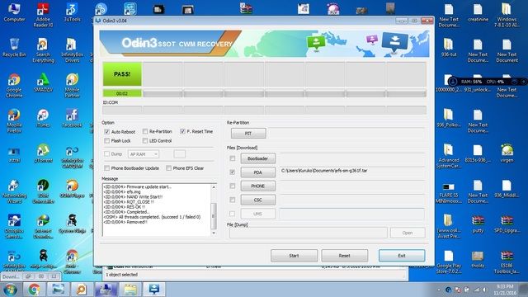
Task: Switch to Chrome in the taskbar
Action: (34, 290)
